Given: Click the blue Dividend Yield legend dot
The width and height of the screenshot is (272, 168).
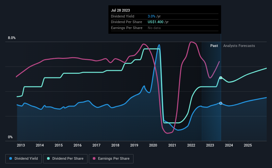Looking at the screenshot, I should (x=11, y=158).
